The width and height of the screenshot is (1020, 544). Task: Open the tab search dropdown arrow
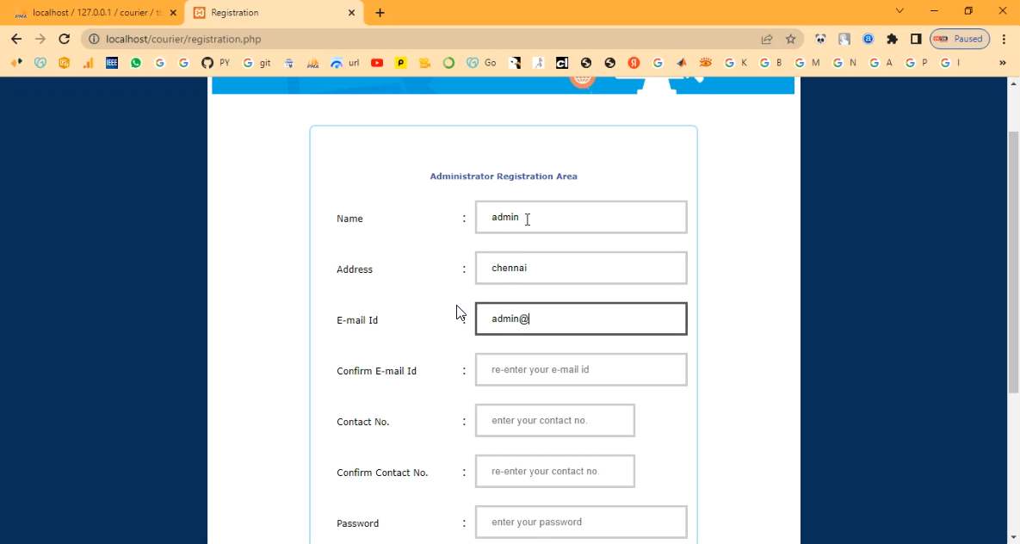(x=899, y=11)
